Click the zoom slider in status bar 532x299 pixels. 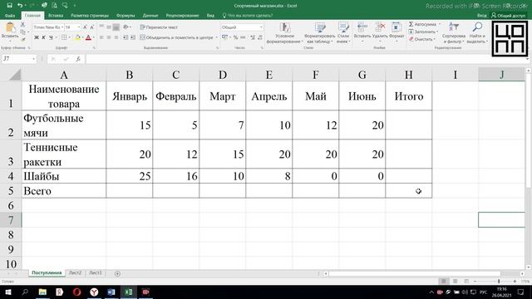tap(499, 282)
